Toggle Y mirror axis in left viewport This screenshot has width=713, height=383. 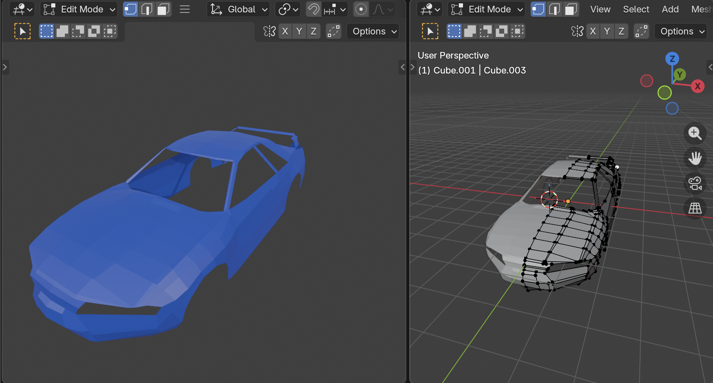coord(299,31)
